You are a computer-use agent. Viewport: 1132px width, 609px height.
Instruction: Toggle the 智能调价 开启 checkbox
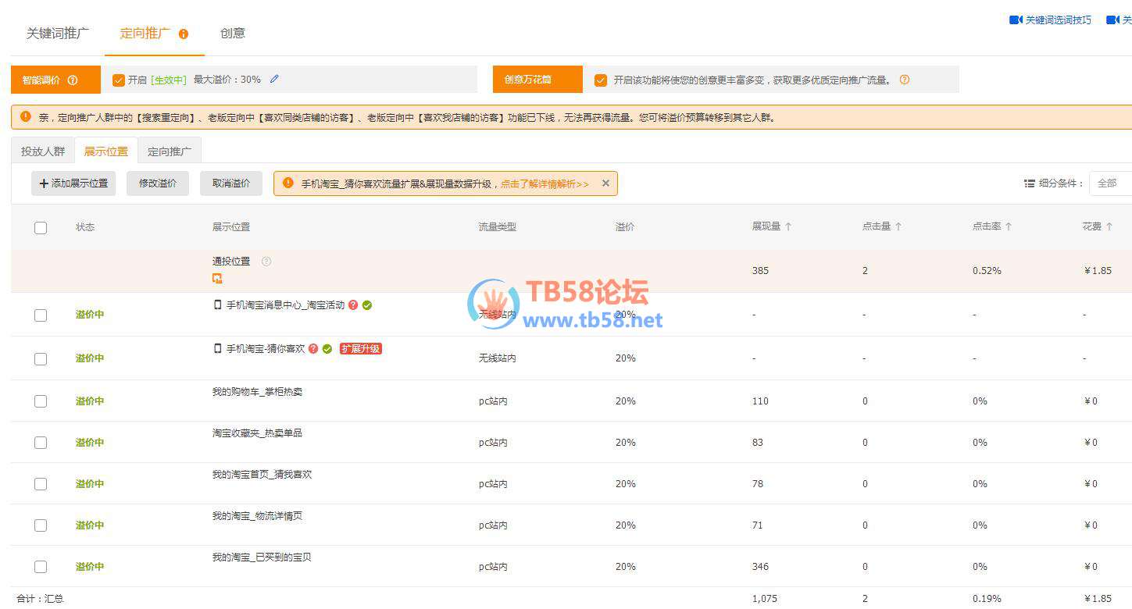119,80
